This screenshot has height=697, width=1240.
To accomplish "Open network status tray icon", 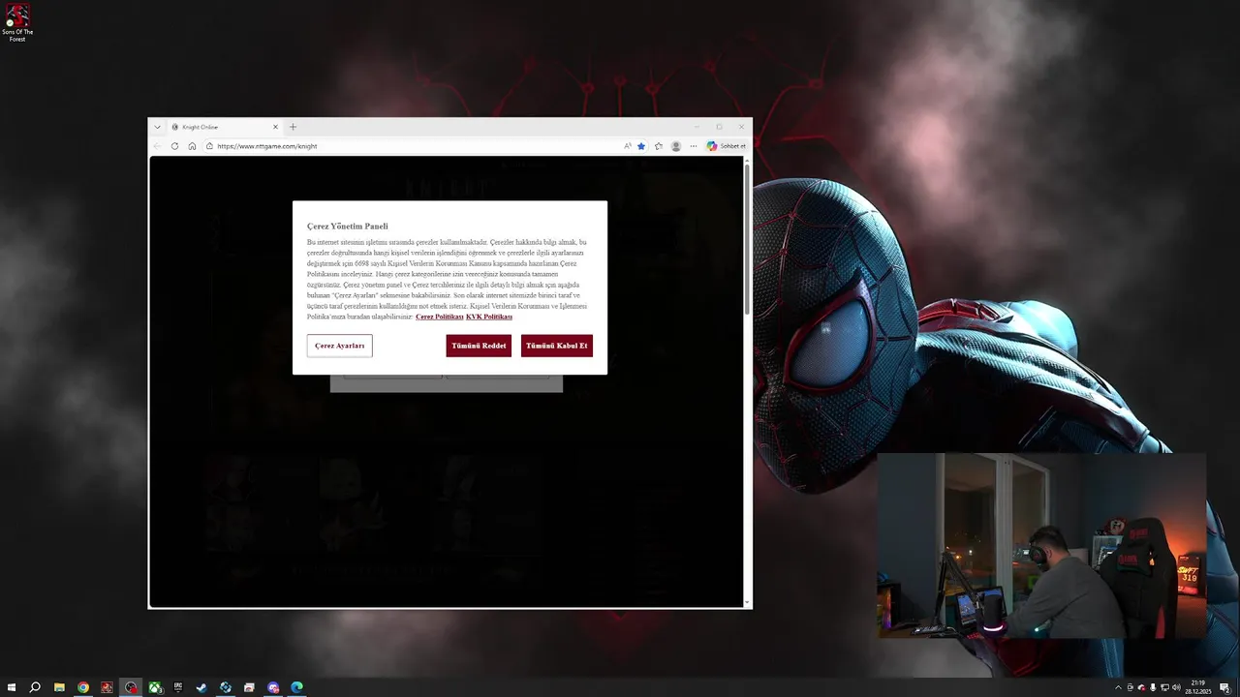I will (x=1164, y=687).
